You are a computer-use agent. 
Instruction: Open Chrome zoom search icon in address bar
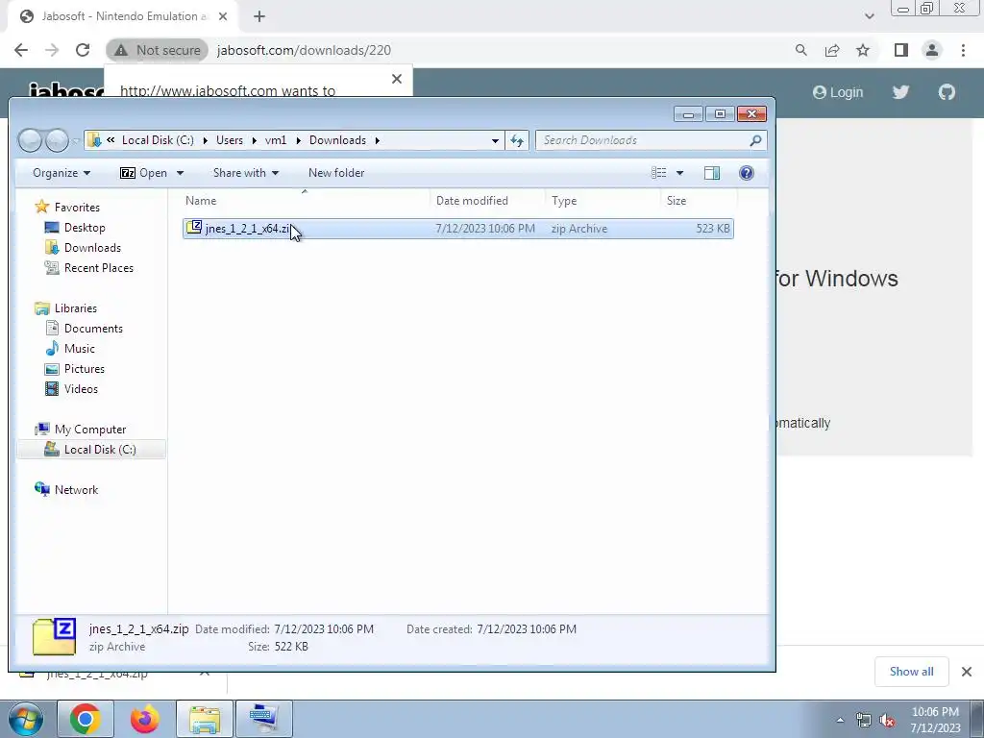point(800,50)
